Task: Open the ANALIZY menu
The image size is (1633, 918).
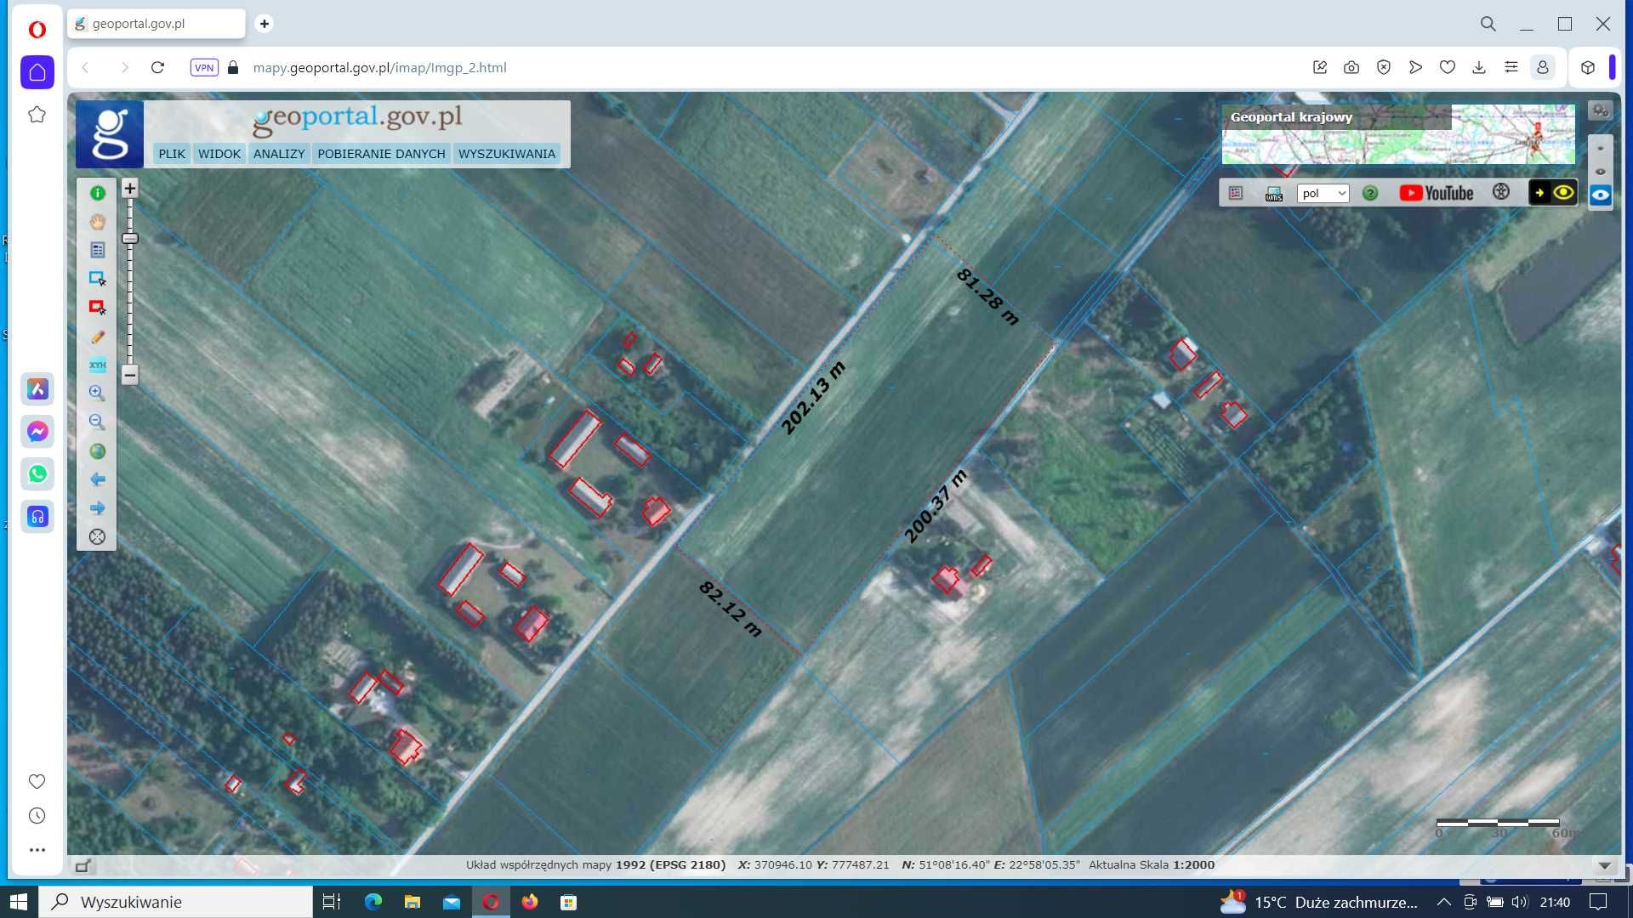Action: [x=279, y=154]
